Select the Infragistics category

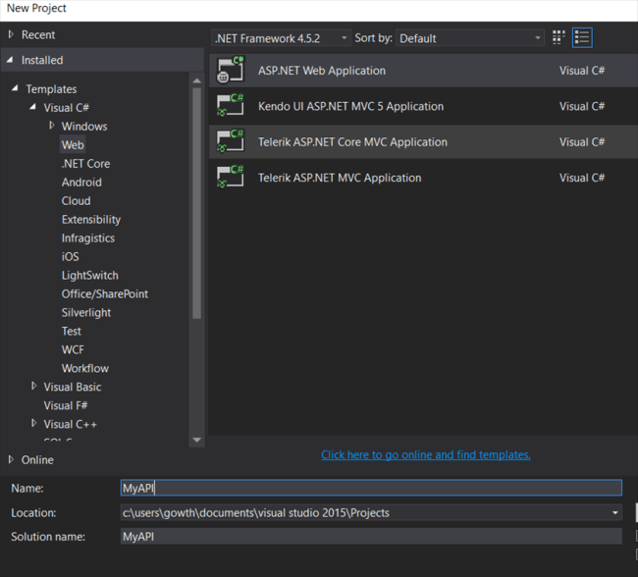pos(88,238)
